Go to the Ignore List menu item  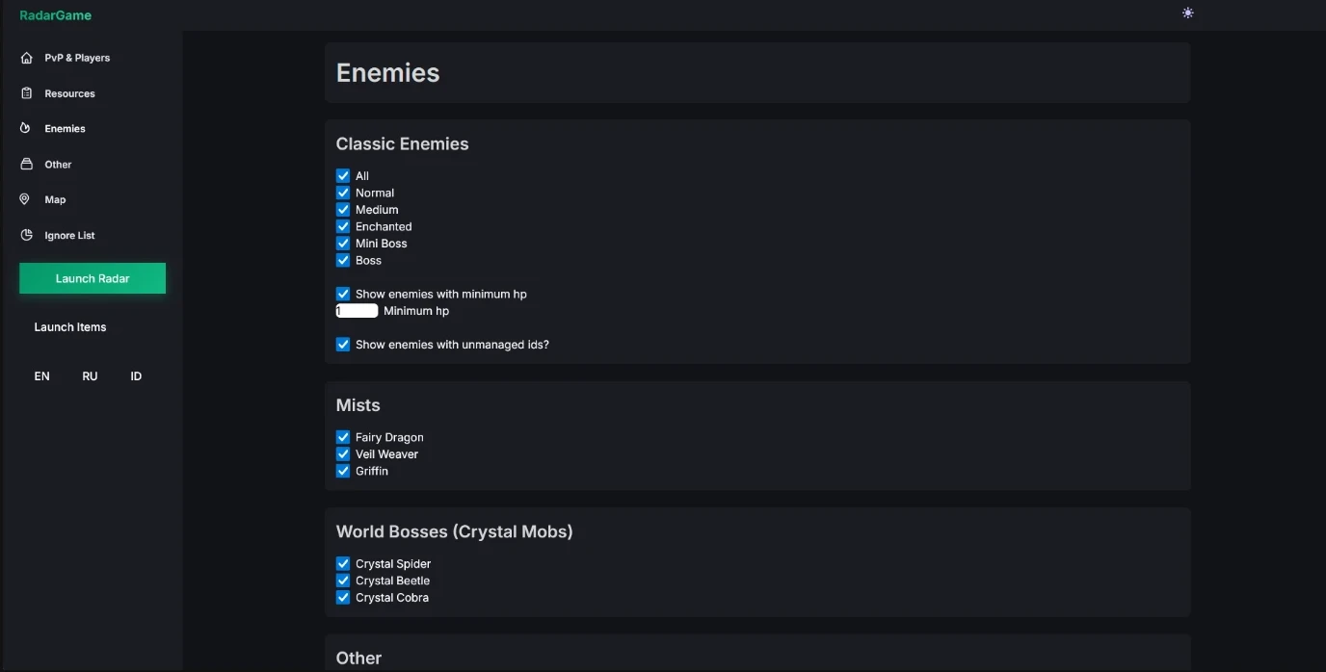(69, 235)
